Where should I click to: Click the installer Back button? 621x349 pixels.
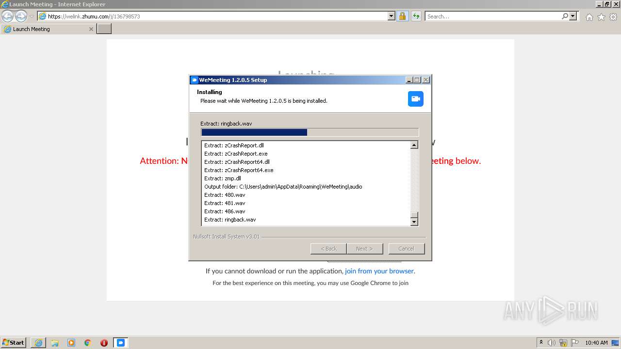click(328, 249)
